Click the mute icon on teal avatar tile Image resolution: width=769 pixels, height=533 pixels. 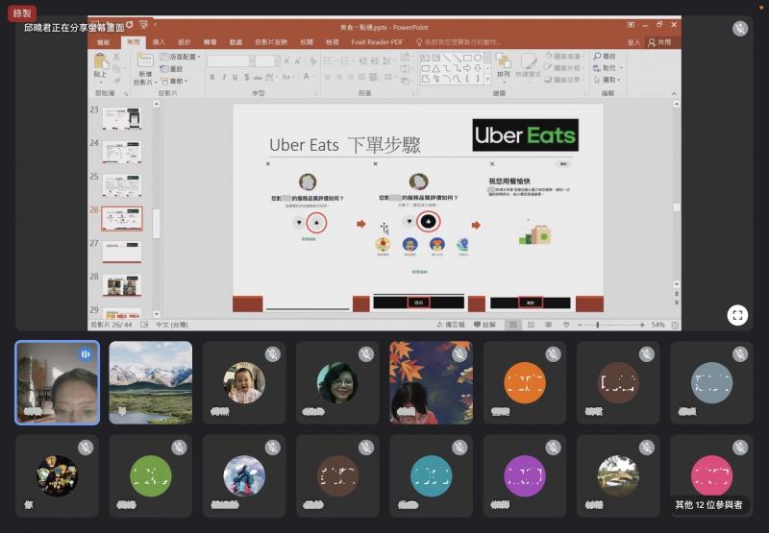[x=459, y=448]
